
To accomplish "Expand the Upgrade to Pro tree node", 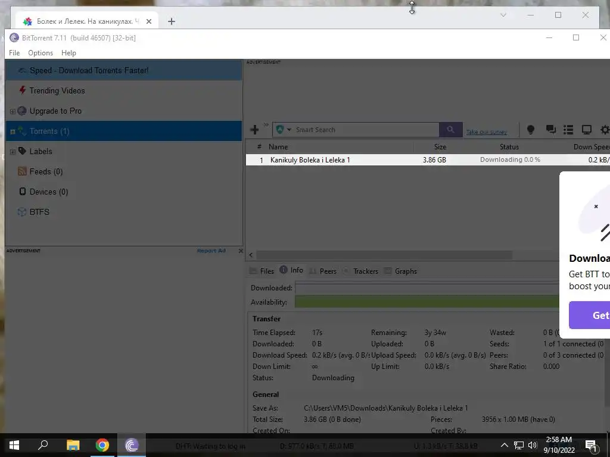I will click(13, 111).
